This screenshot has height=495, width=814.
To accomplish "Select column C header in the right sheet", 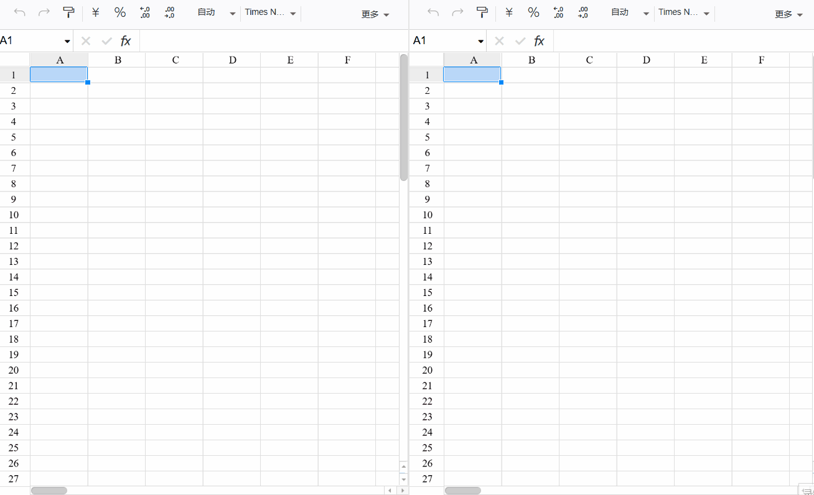I will (589, 60).
